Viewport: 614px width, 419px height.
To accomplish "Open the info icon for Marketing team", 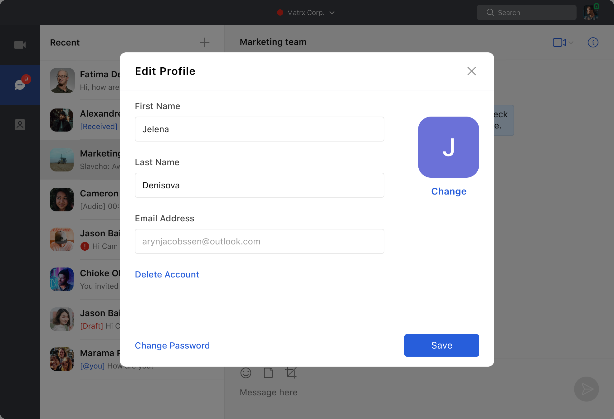I will coord(593,42).
